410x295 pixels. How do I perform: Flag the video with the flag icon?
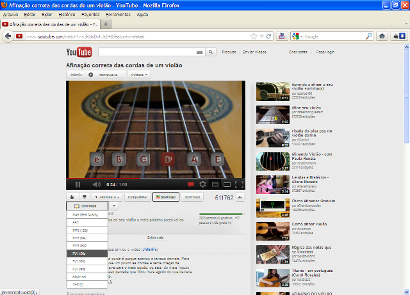pos(114,206)
